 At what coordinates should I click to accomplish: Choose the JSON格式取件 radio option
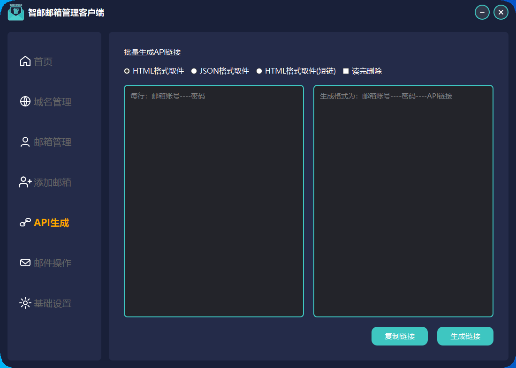coord(194,71)
